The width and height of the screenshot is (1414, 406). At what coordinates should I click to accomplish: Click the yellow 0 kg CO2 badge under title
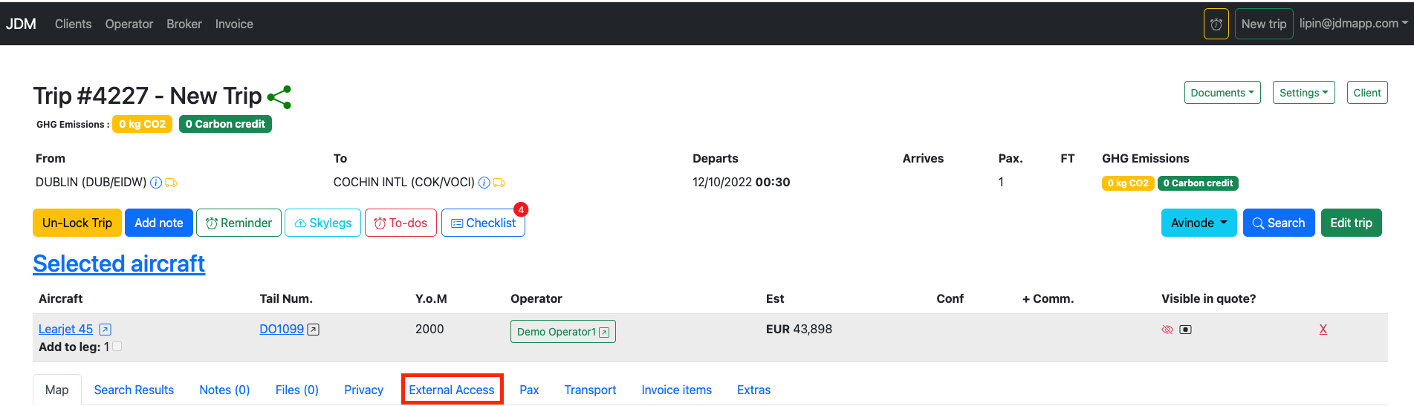[x=142, y=124]
